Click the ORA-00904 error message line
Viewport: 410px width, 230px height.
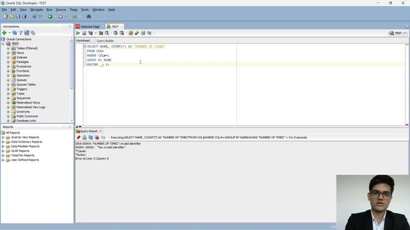coord(108,144)
